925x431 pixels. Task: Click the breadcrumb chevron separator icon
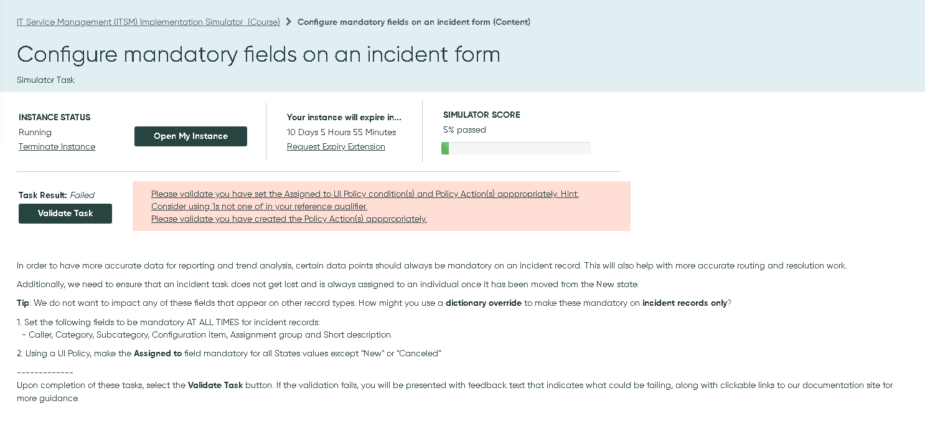[x=288, y=21]
